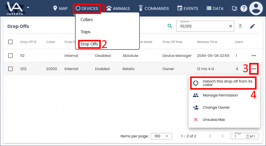The image size is (266, 146).
Task: Click the page number stepper arrows
Action: click(x=247, y=136)
